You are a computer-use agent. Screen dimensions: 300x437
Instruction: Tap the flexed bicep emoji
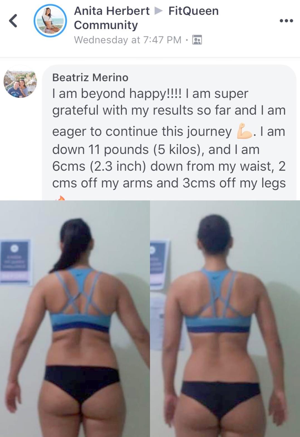(244, 131)
